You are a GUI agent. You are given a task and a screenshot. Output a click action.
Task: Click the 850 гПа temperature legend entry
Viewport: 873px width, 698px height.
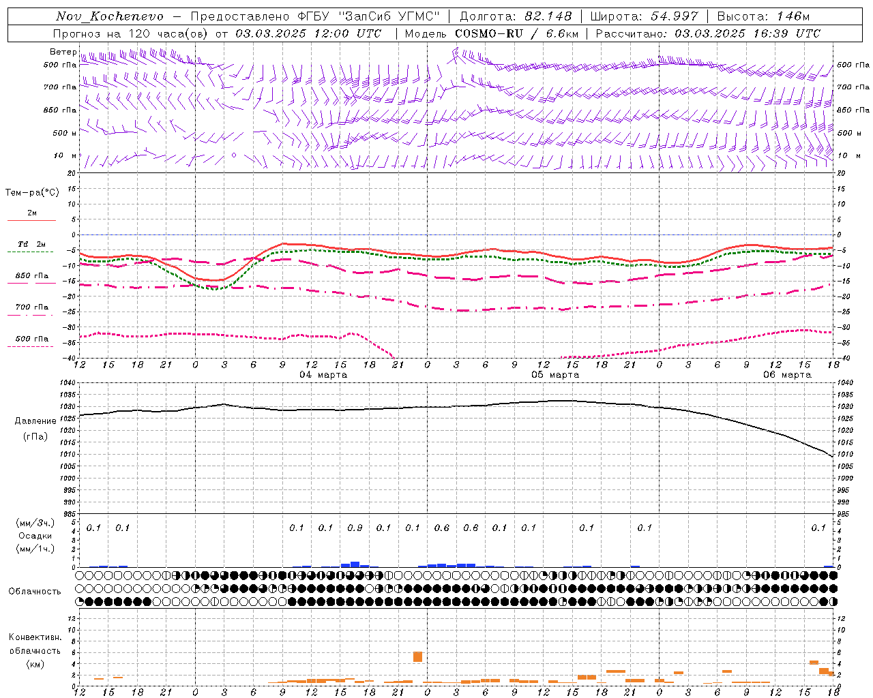(x=31, y=276)
